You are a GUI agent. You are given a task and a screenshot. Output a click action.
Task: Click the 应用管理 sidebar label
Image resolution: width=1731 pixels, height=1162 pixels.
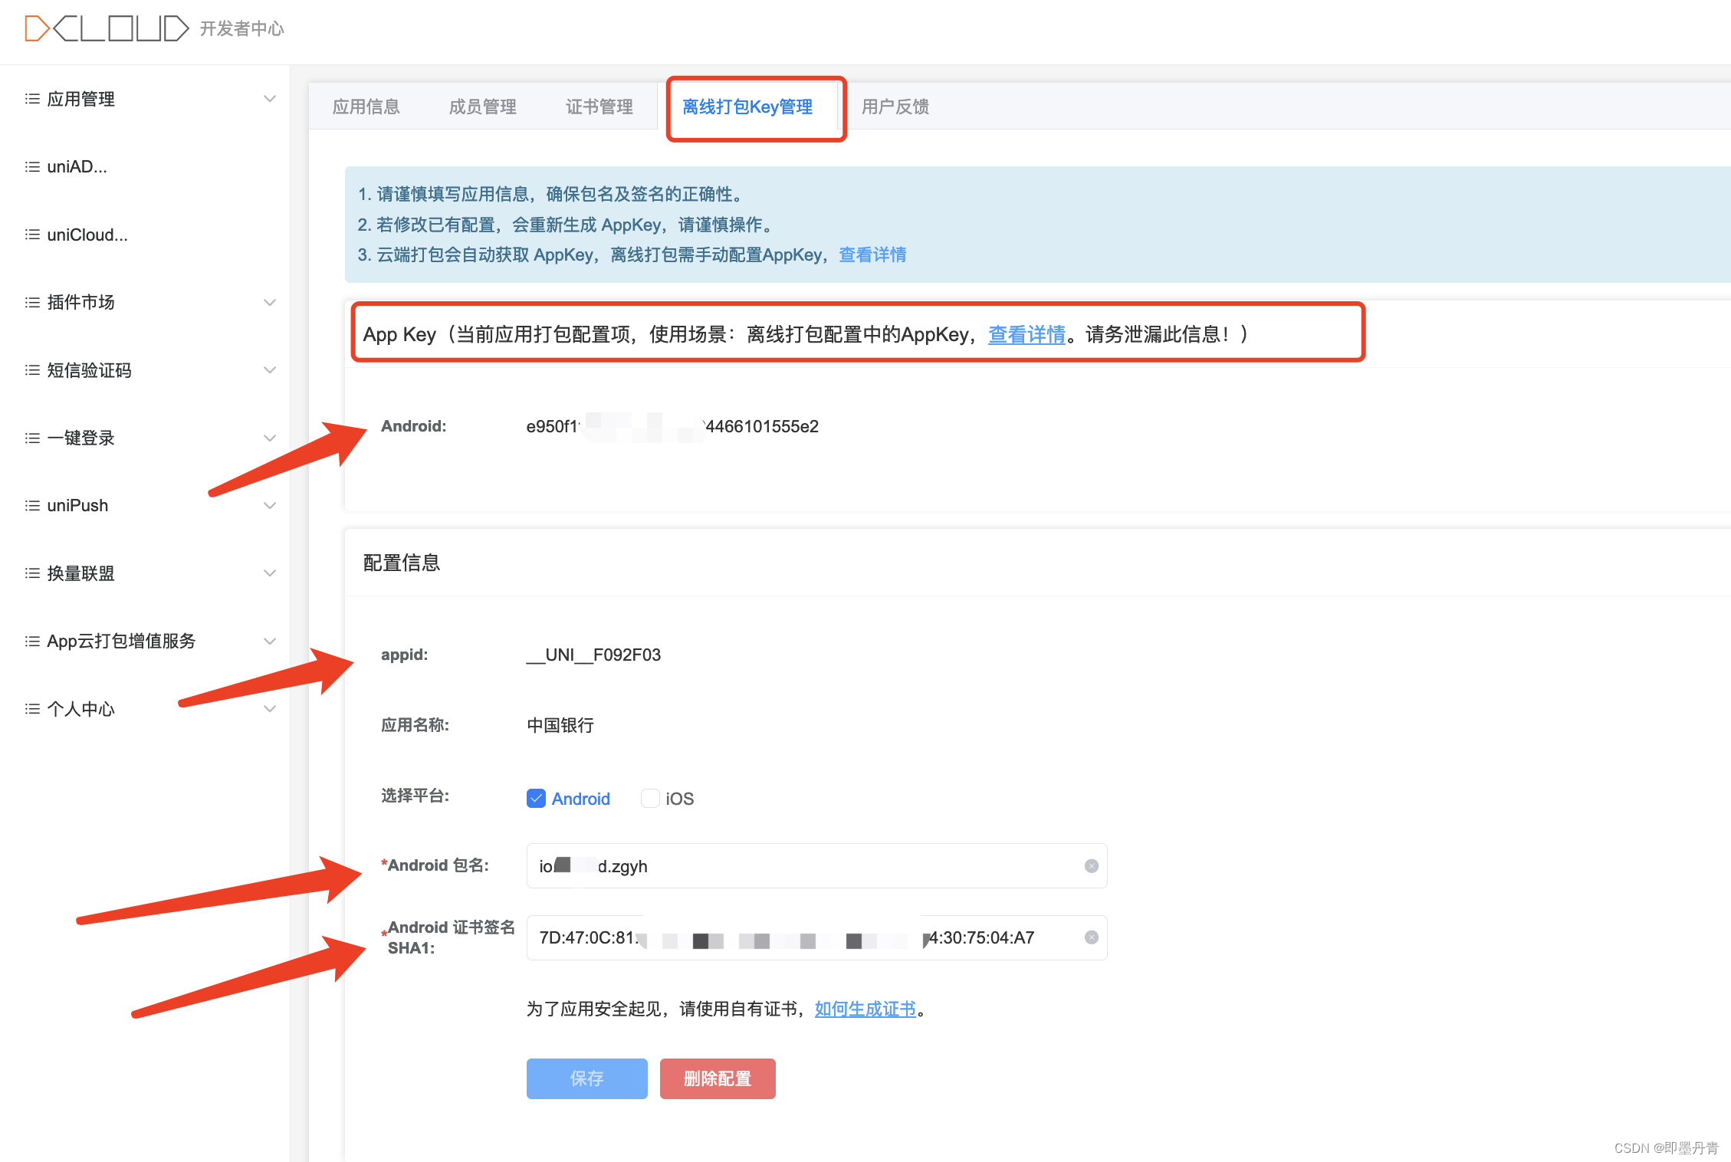coord(81,99)
